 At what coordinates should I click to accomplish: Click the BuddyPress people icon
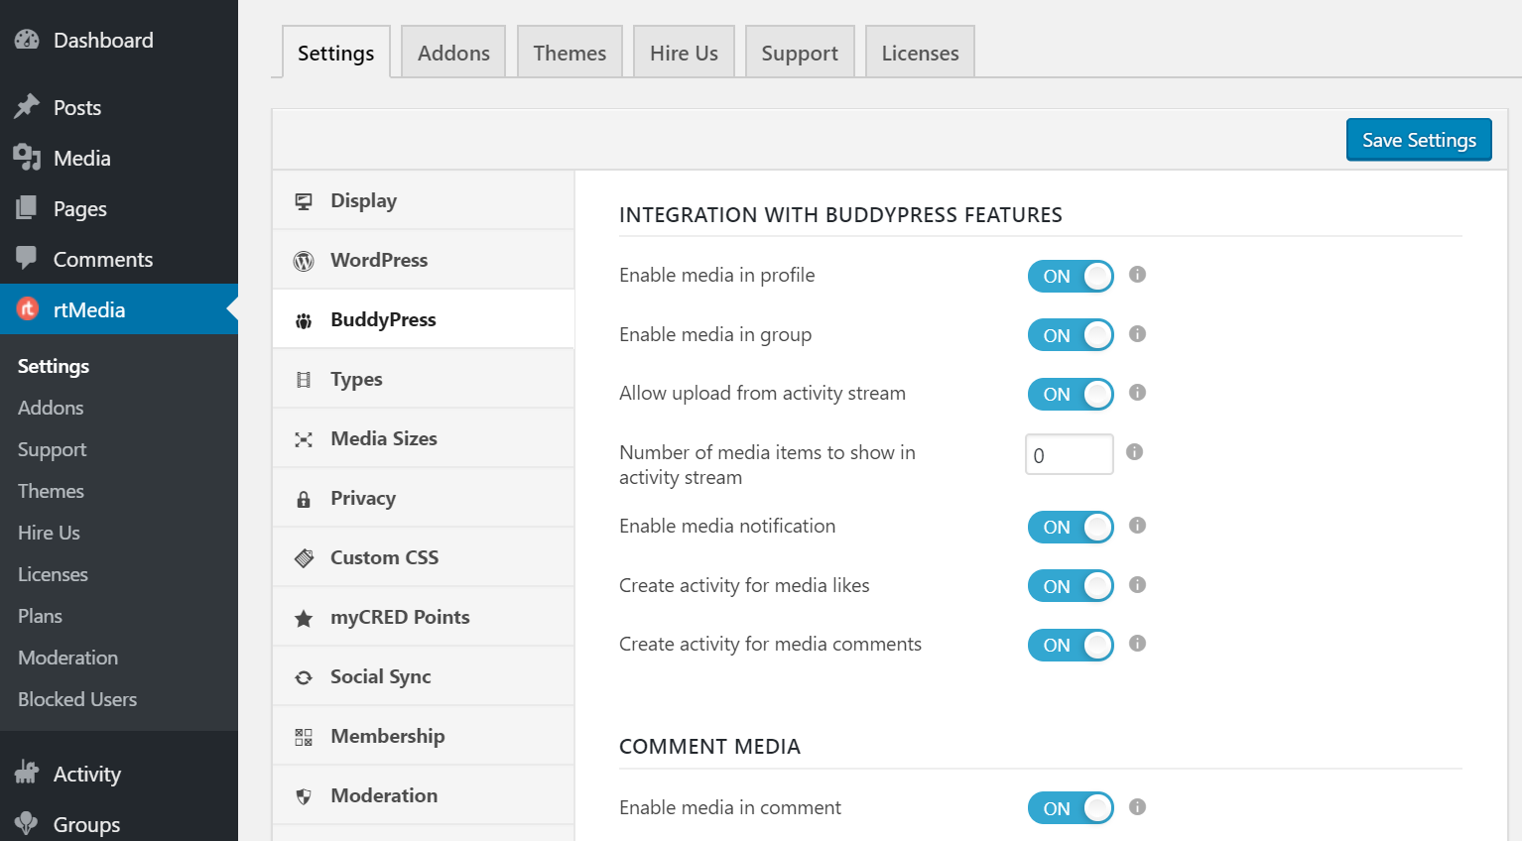point(303,319)
